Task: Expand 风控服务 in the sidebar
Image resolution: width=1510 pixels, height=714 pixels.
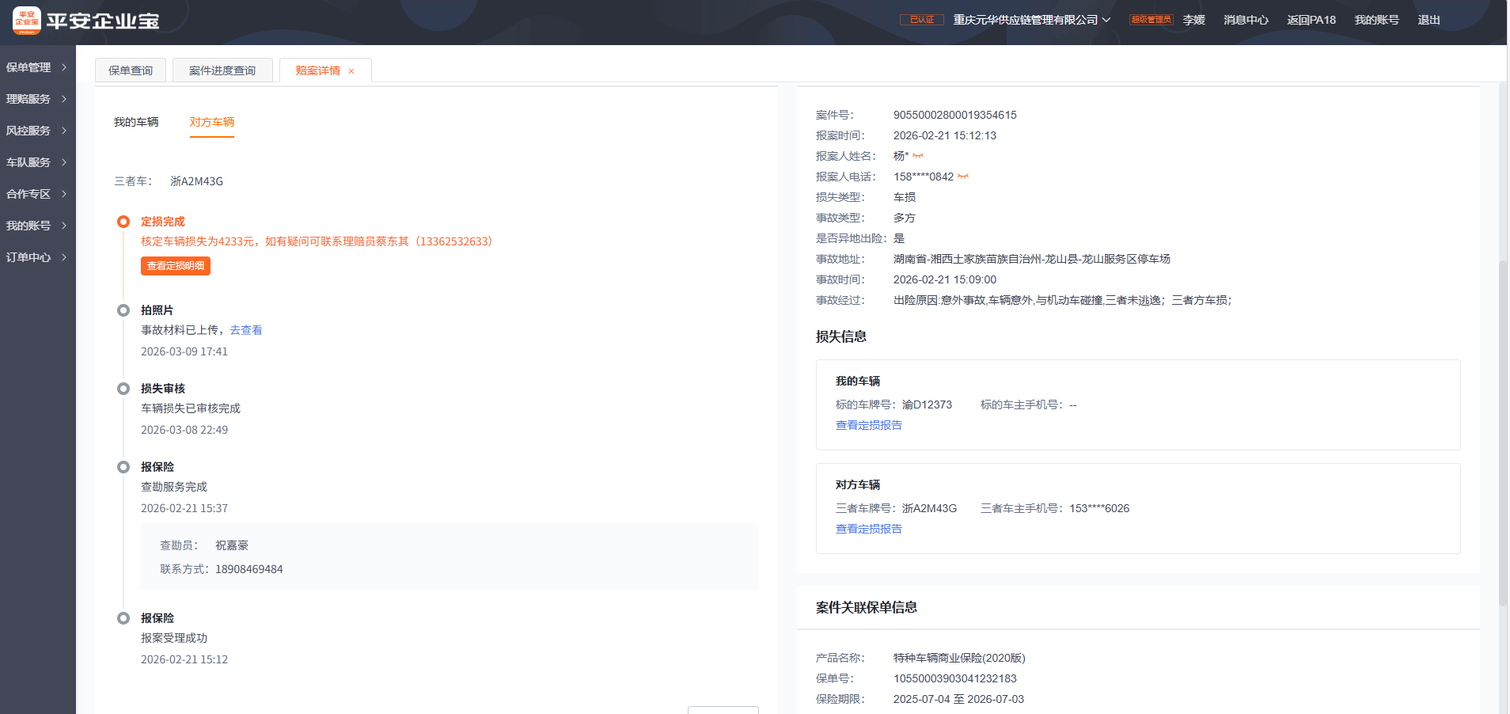Action: tap(36, 131)
